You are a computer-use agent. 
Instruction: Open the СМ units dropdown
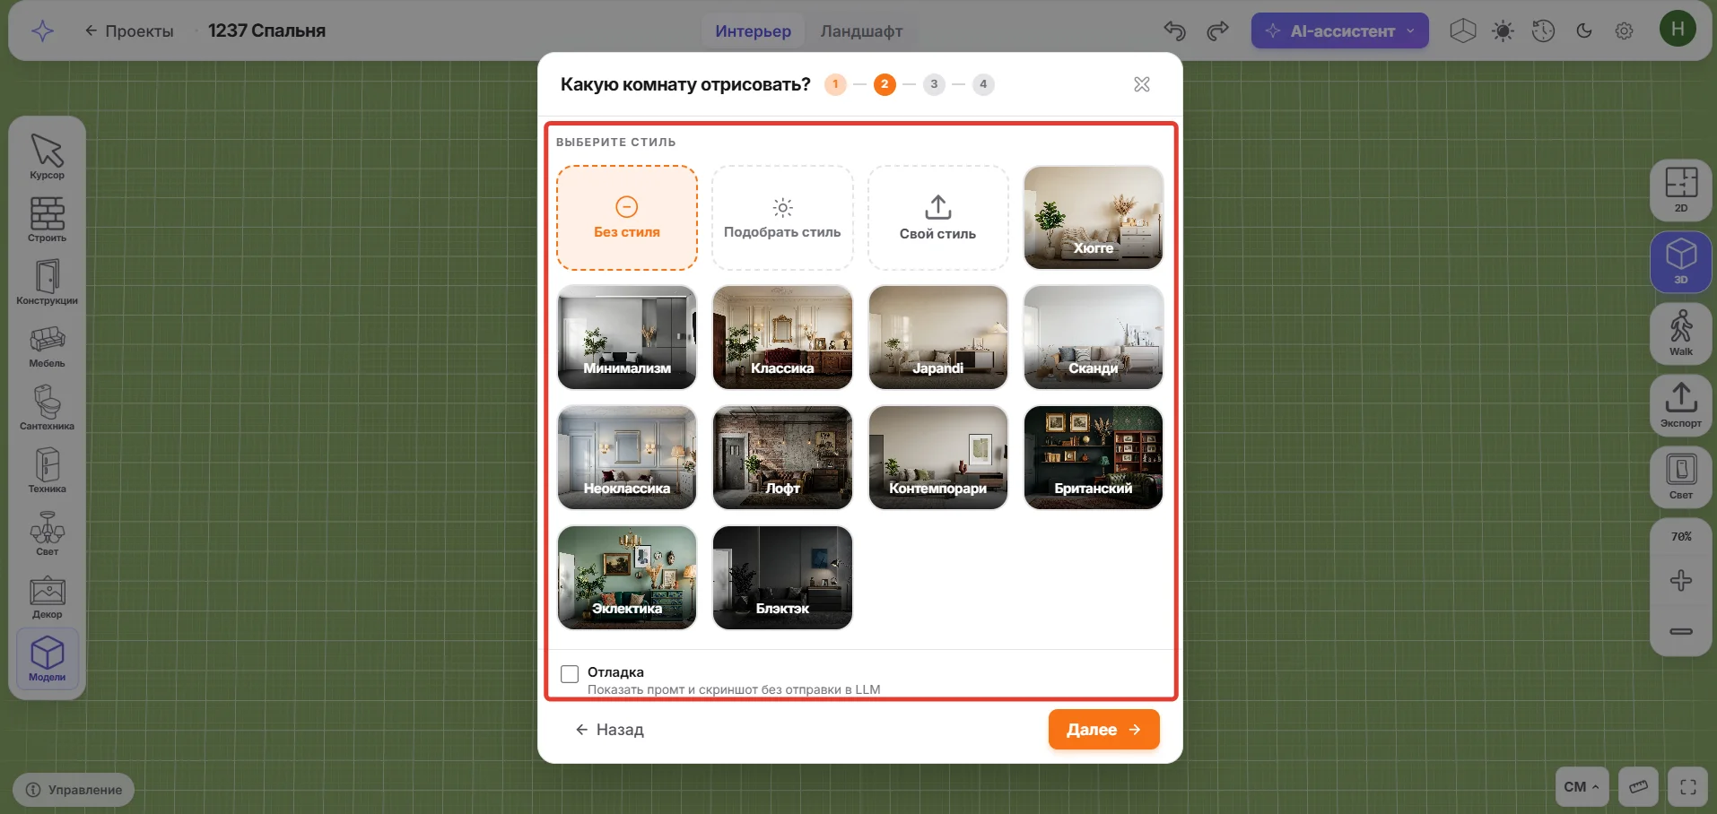pos(1582,787)
